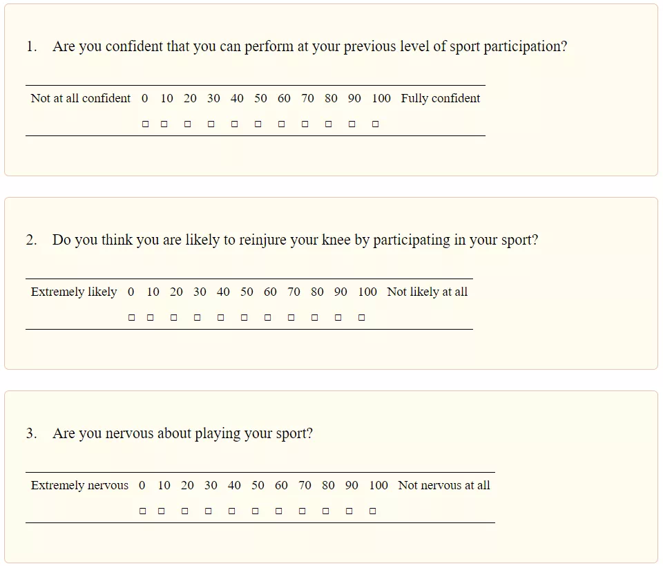The image size is (663, 566).
Task: Select 70 in reinjure knee question
Action: tap(291, 318)
